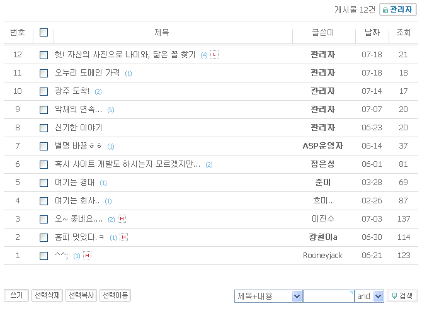Open the and operator dropdown
This screenshot has height=311, width=422.
(369, 296)
